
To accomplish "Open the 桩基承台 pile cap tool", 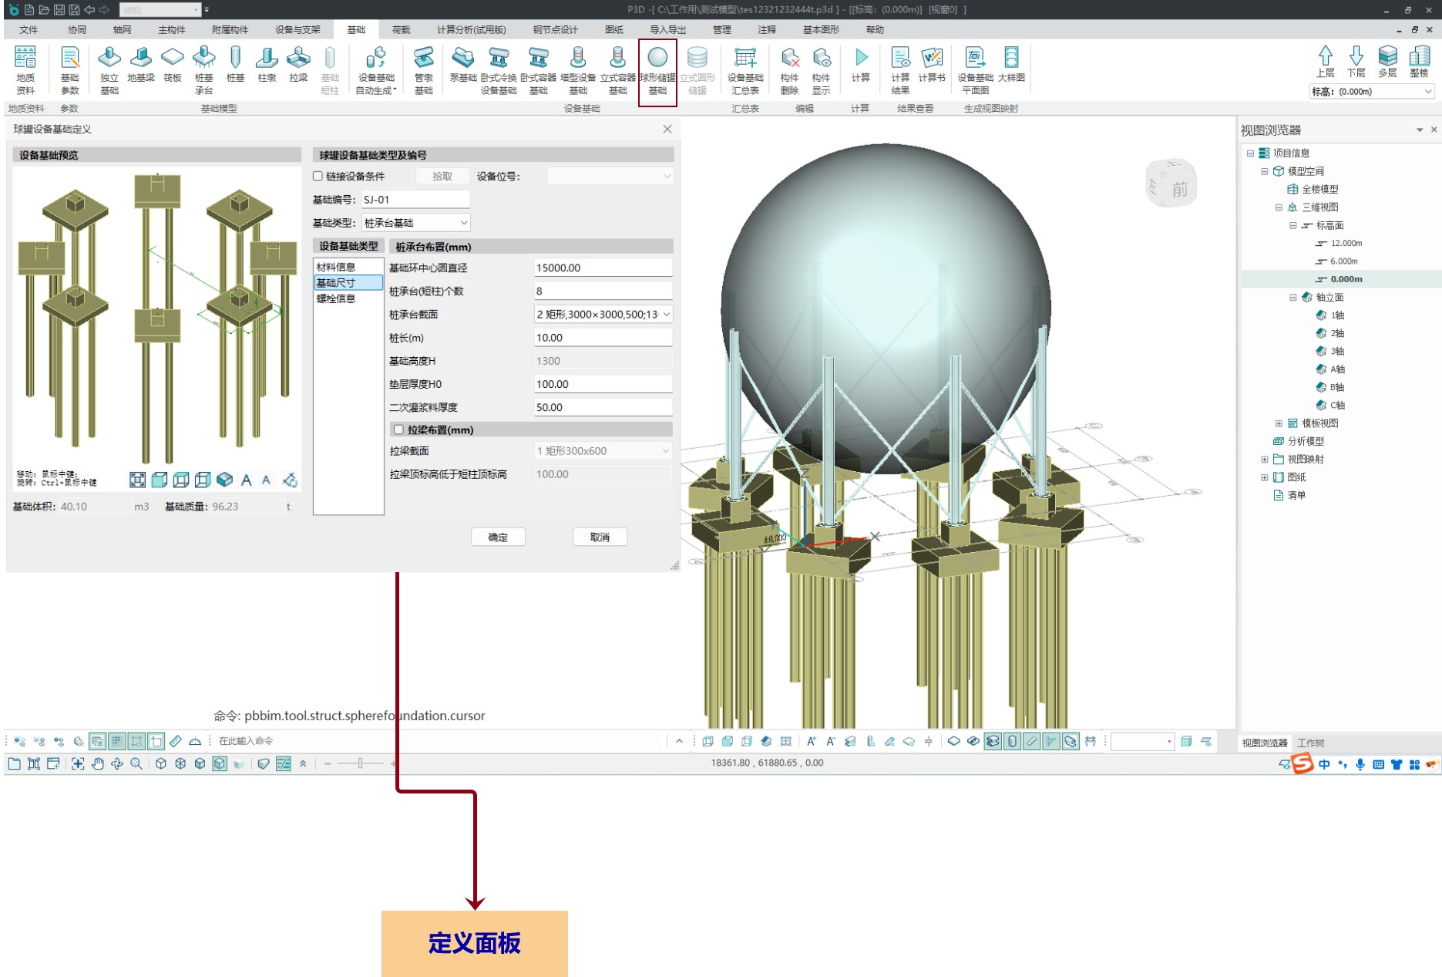I will click(x=203, y=69).
